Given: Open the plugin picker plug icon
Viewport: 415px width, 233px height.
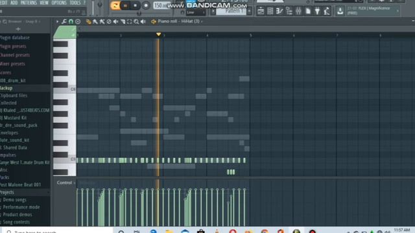Looking at the screenshot, I should click(x=317, y=11).
